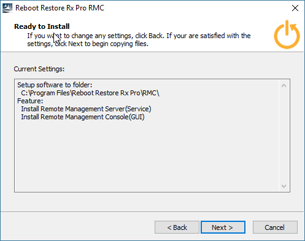Click the Next button to begin installing
Viewport: 305px width, 241px height.
click(x=223, y=227)
